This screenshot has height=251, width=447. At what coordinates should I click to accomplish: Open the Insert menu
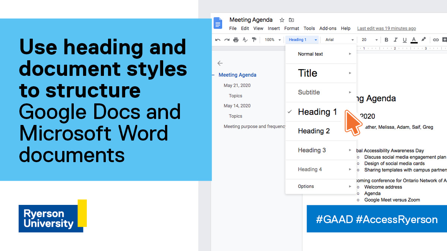(x=274, y=28)
